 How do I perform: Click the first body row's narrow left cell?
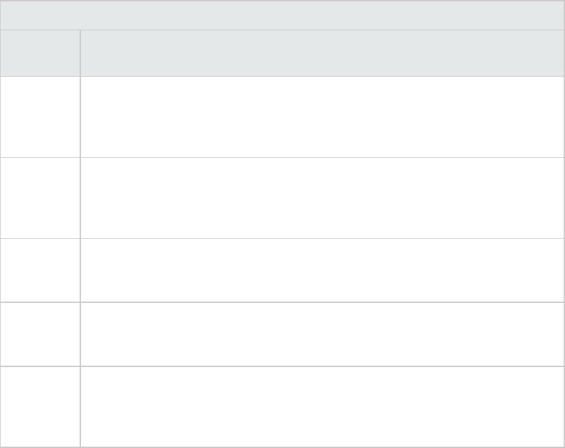pyautogui.click(x=40, y=117)
